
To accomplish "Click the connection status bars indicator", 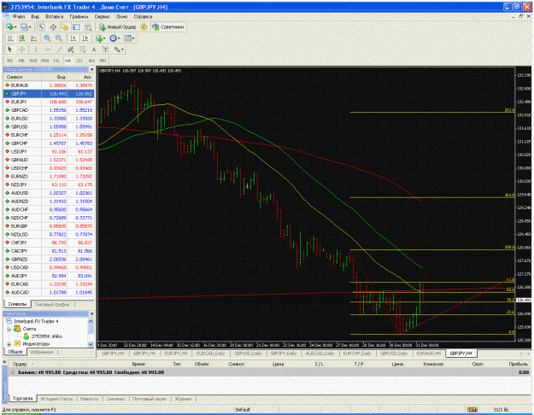I will (x=472, y=410).
